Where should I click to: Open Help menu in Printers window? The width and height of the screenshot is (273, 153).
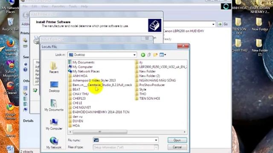[84, 6]
